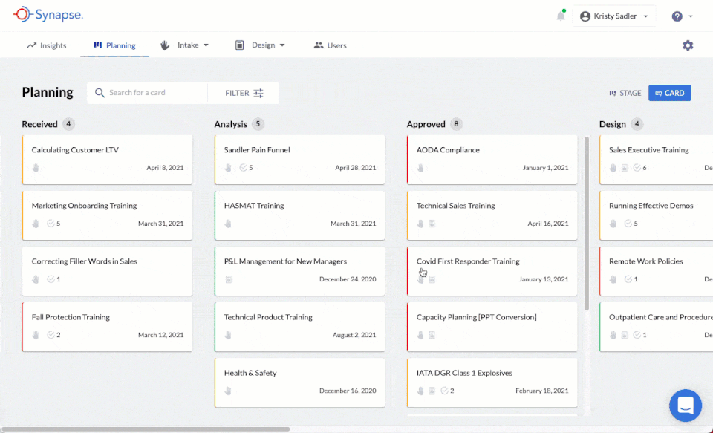Click task check icon on Sandler Pain Funnel card
The height and width of the screenshot is (433, 713).
click(x=244, y=168)
